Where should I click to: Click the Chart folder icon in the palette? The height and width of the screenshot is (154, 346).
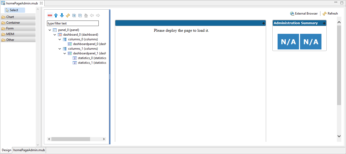3,17
